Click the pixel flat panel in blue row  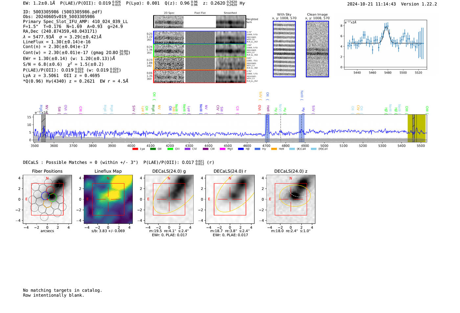coord(200,37)
